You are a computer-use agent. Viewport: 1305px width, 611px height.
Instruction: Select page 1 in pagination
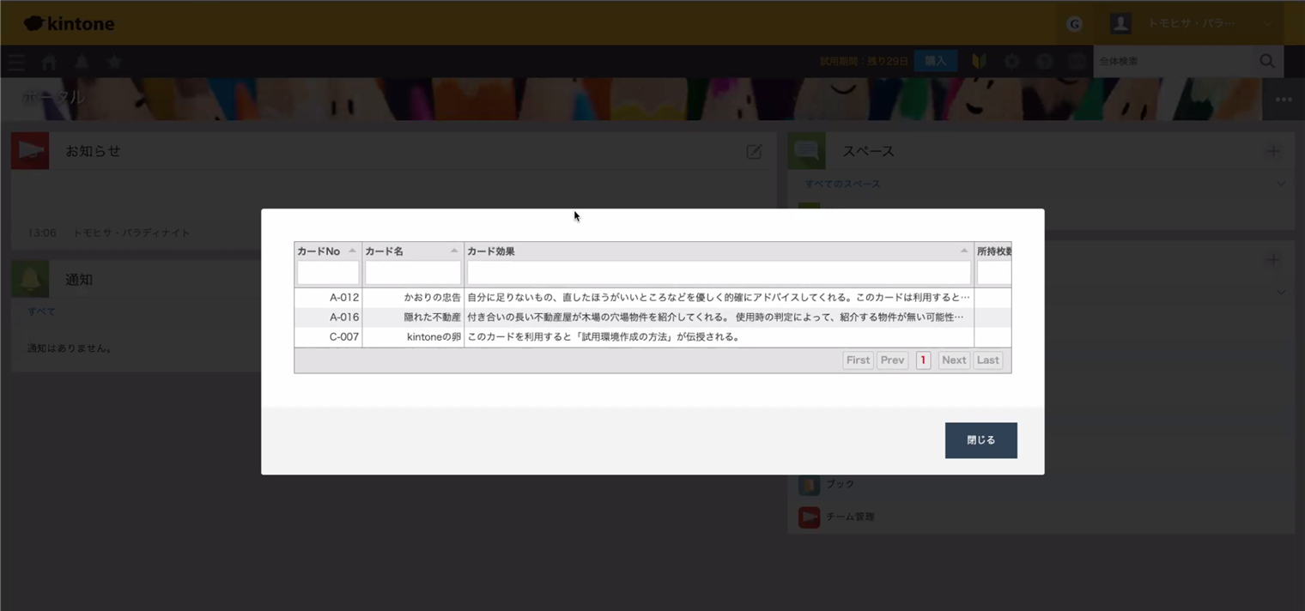pyautogui.click(x=923, y=360)
